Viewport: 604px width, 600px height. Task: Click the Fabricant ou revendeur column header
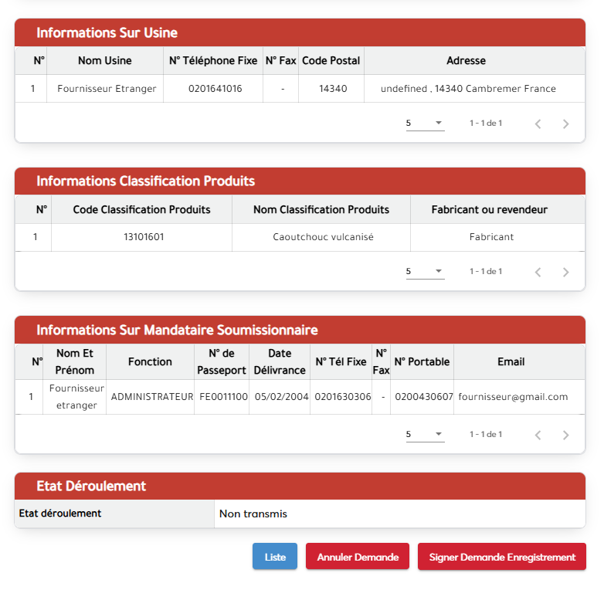coord(490,210)
